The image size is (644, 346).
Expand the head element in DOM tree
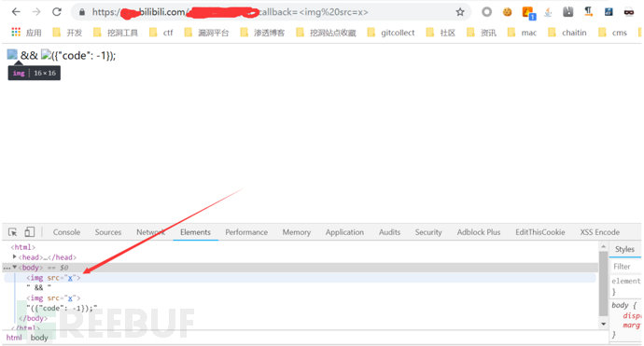14,256
